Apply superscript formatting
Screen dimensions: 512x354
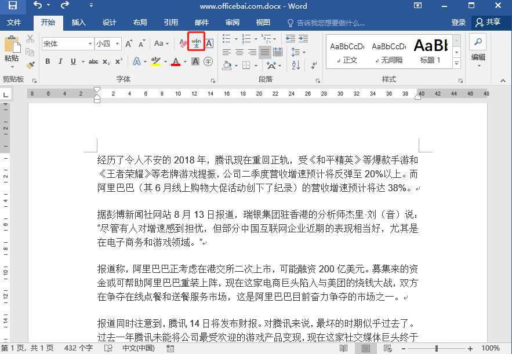point(119,61)
